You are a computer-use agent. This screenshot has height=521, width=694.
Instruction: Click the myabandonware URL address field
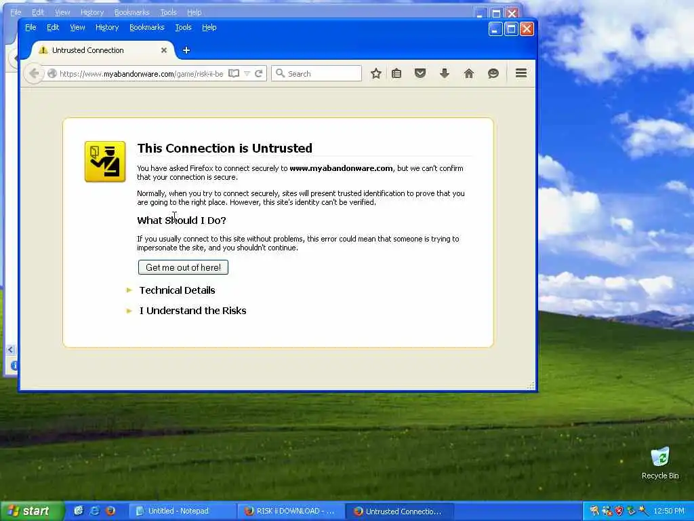141,73
